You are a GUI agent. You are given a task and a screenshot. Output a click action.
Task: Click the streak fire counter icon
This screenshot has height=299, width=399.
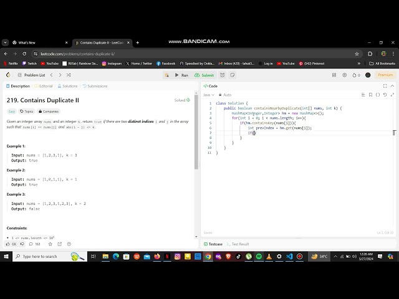(x=356, y=75)
